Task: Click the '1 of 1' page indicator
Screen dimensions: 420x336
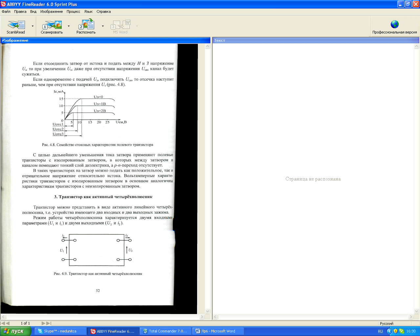Action: pos(25,323)
